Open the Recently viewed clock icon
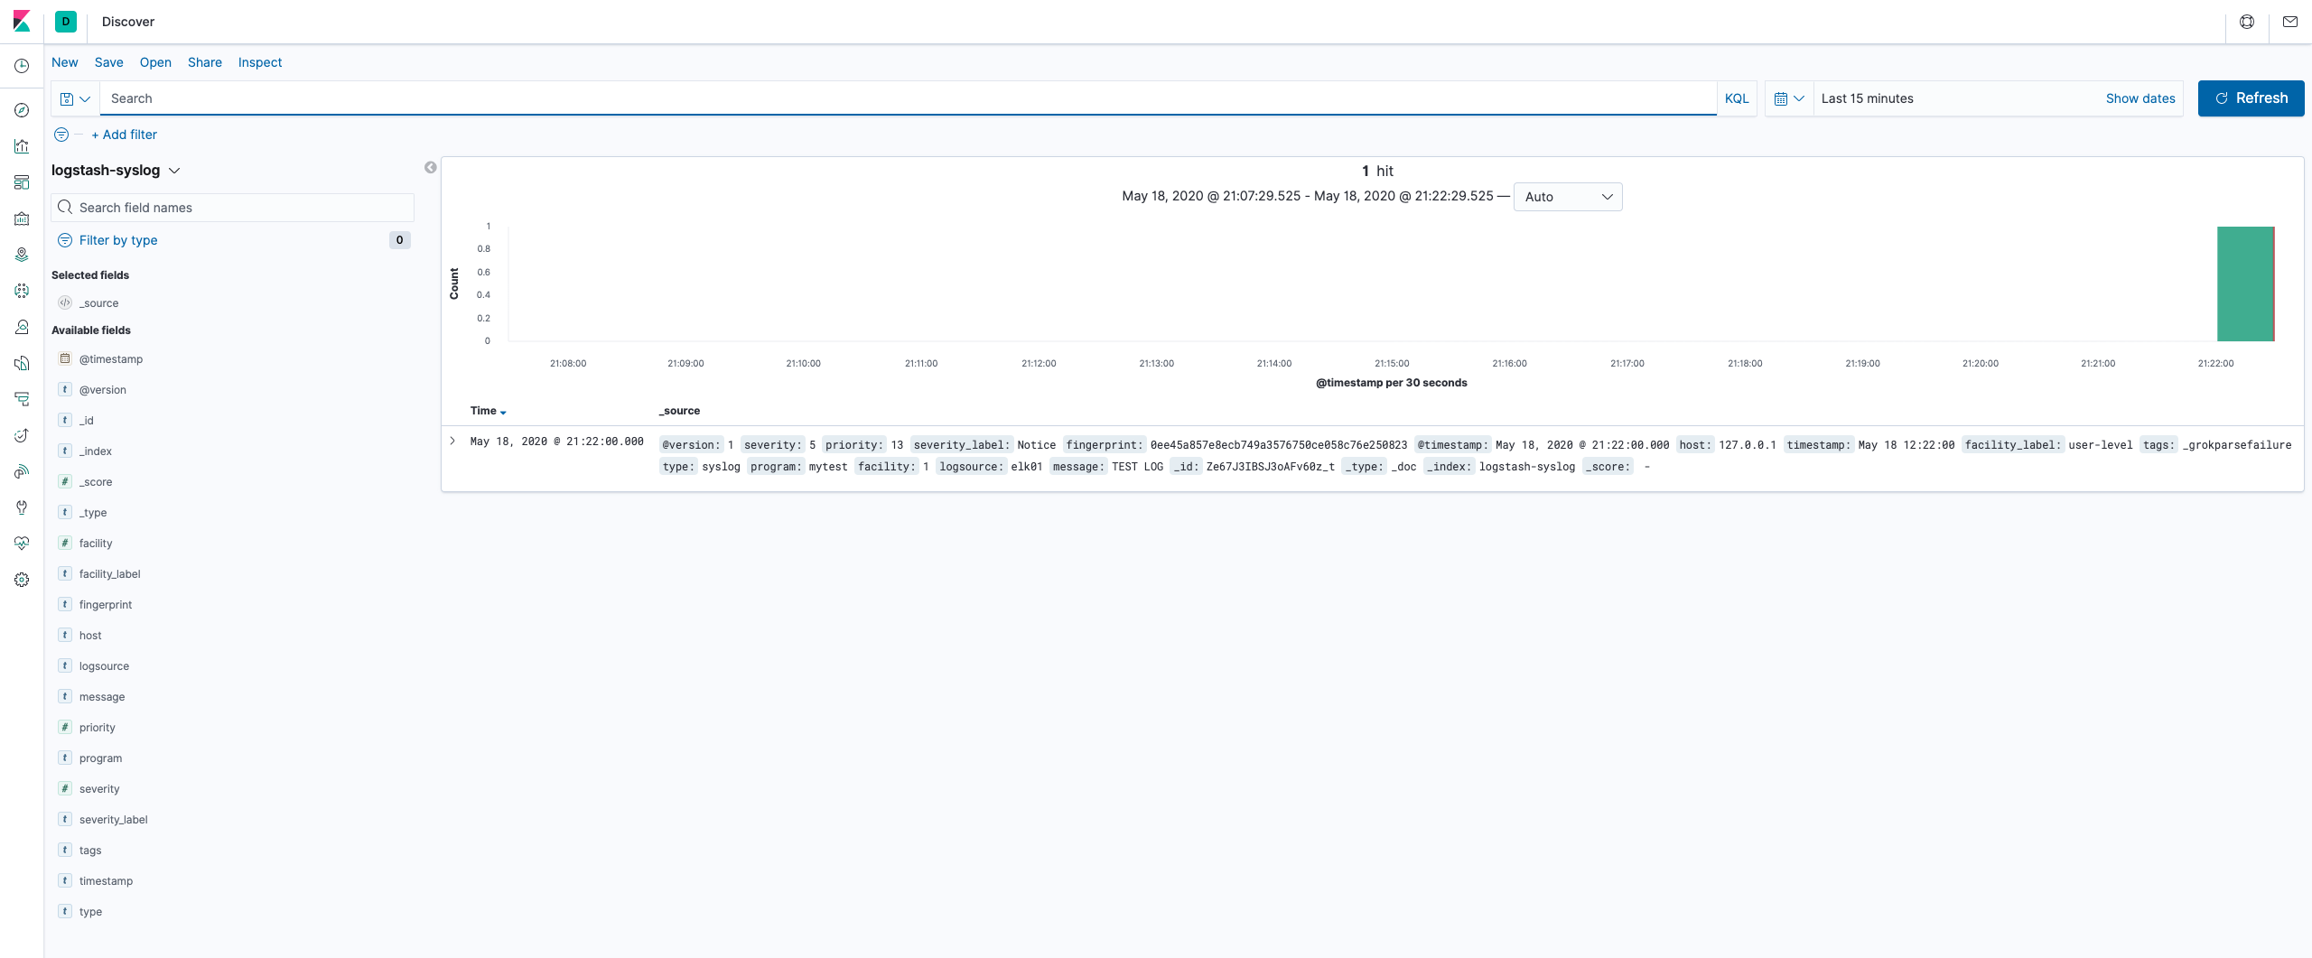2312x958 pixels. (22, 66)
